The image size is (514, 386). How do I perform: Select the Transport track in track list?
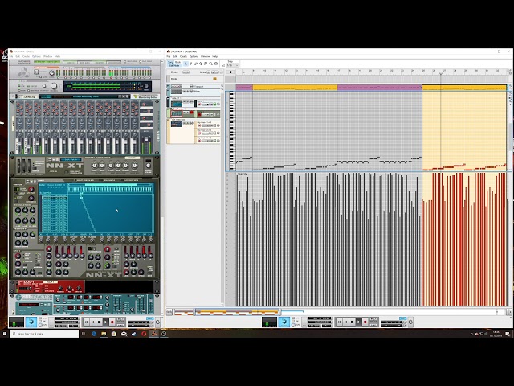click(x=195, y=86)
